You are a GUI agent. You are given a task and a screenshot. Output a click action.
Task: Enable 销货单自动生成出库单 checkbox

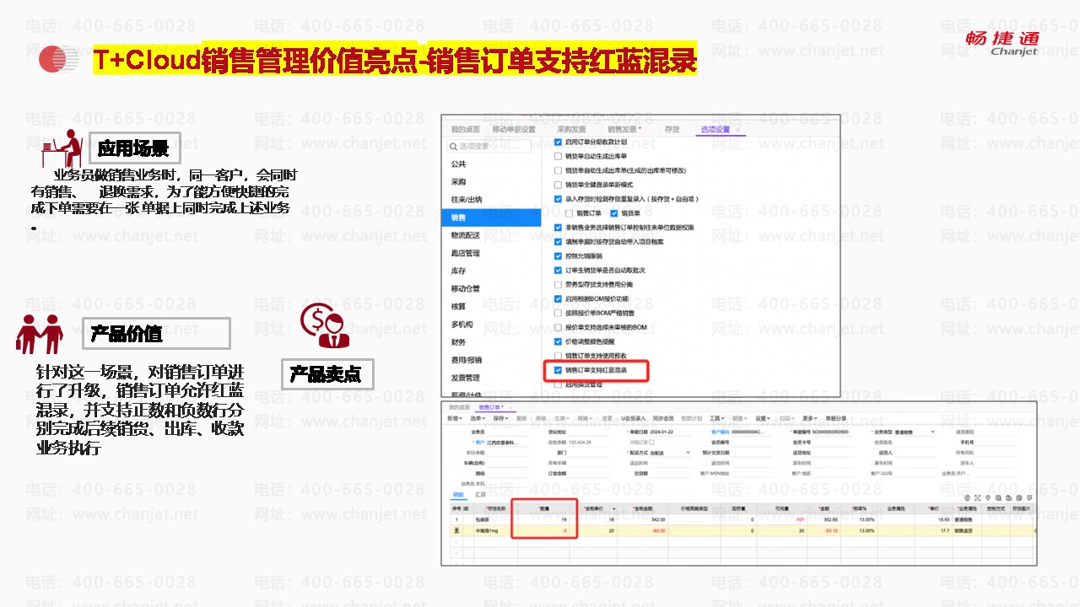pyautogui.click(x=558, y=156)
